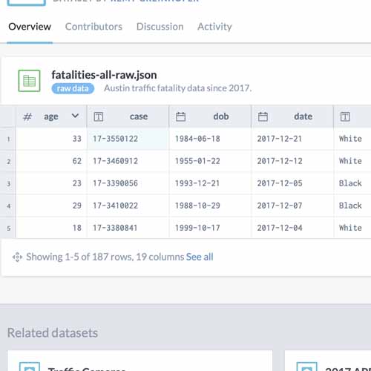The height and width of the screenshot is (371, 371).
Task: Click the calendar icon of date column
Action: click(x=263, y=116)
